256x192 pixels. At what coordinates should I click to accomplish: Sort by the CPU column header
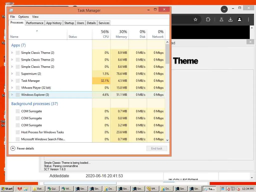click(101, 34)
